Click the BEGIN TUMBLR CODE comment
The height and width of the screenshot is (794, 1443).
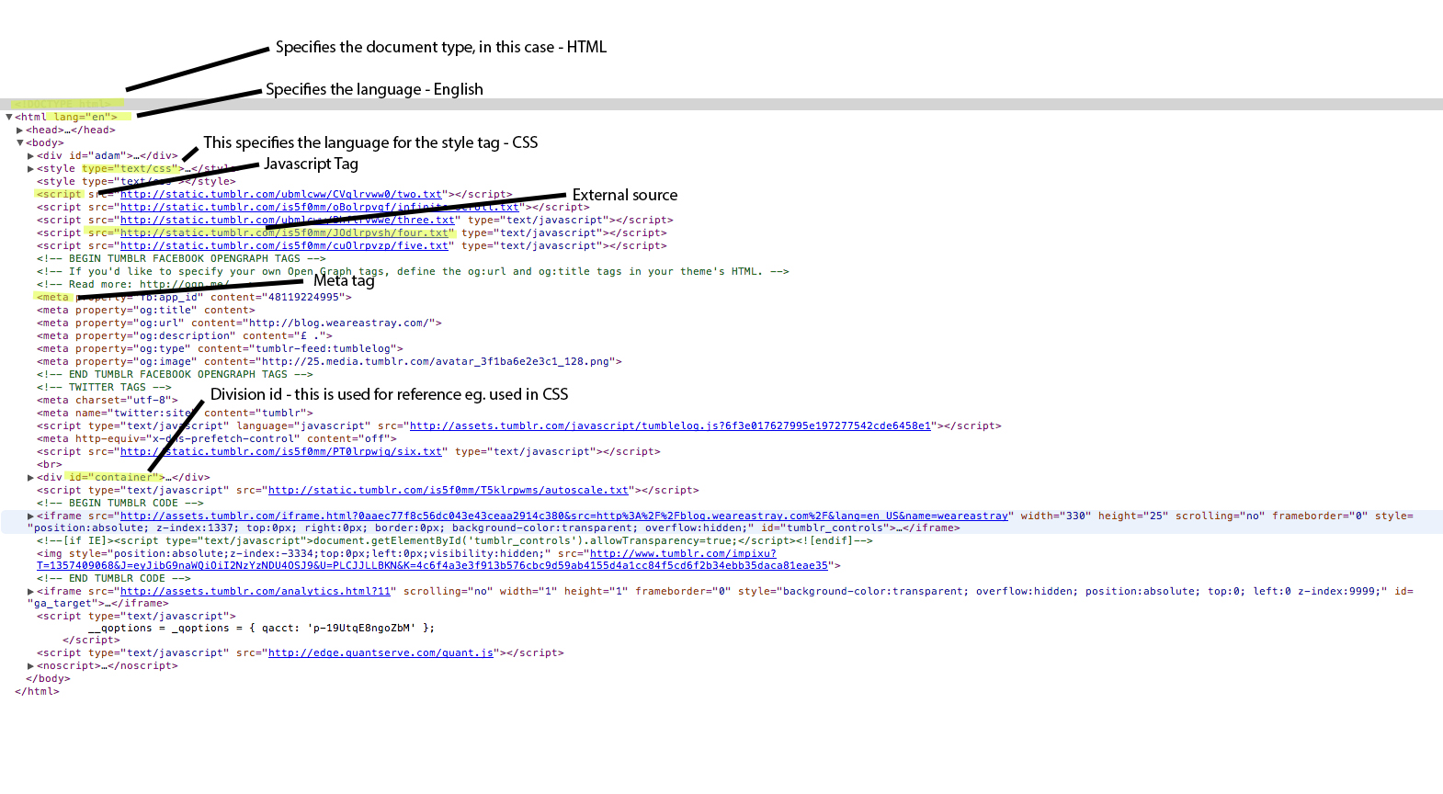(x=120, y=503)
